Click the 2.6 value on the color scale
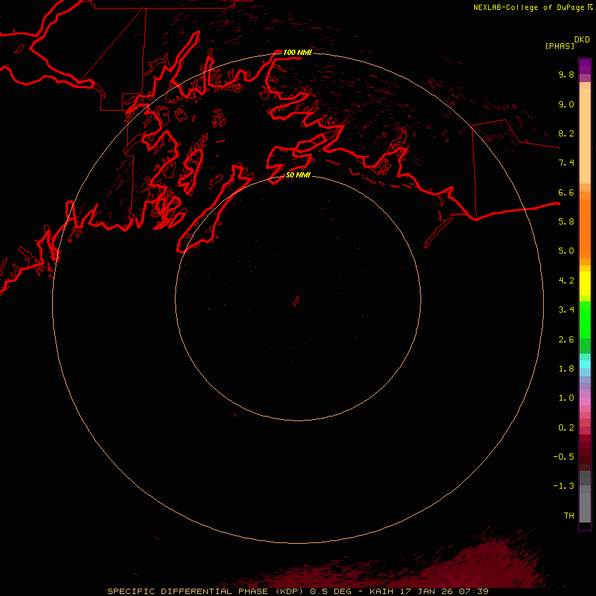This screenshot has height=596, width=596. coord(566,340)
